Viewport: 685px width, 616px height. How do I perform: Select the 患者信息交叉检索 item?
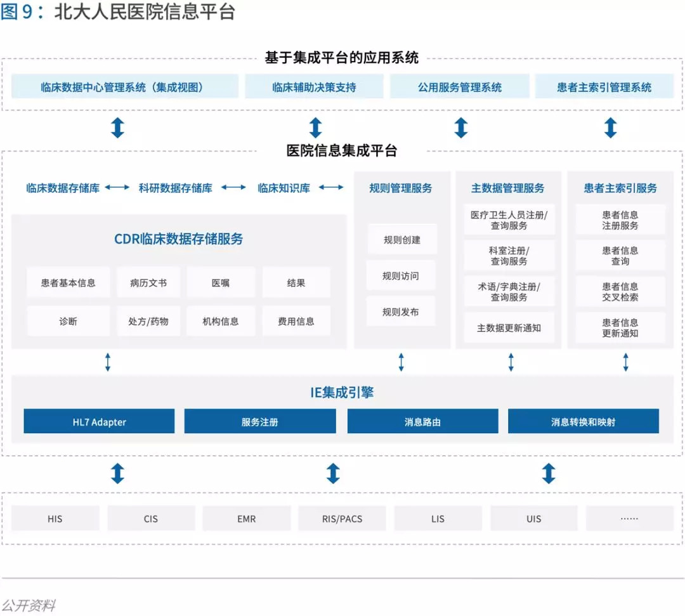point(620,291)
